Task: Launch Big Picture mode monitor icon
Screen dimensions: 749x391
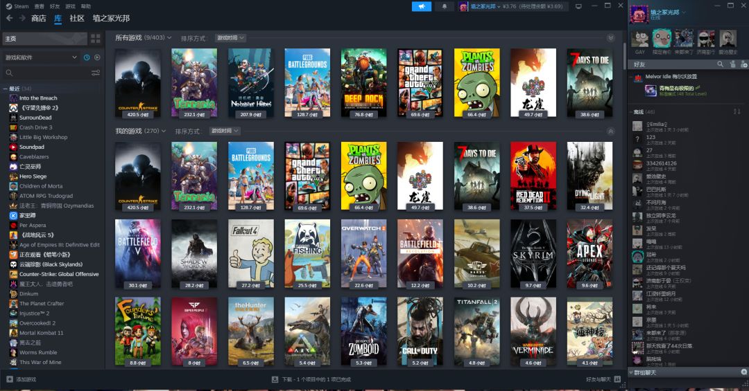Action: pyautogui.click(x=578, y=6)
